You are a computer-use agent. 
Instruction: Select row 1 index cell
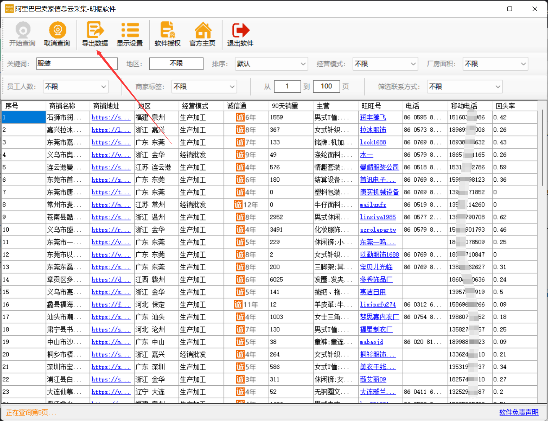click(x=24, y=117)
